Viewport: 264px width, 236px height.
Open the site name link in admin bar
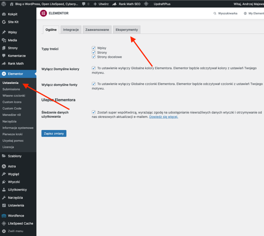(47, 4)
